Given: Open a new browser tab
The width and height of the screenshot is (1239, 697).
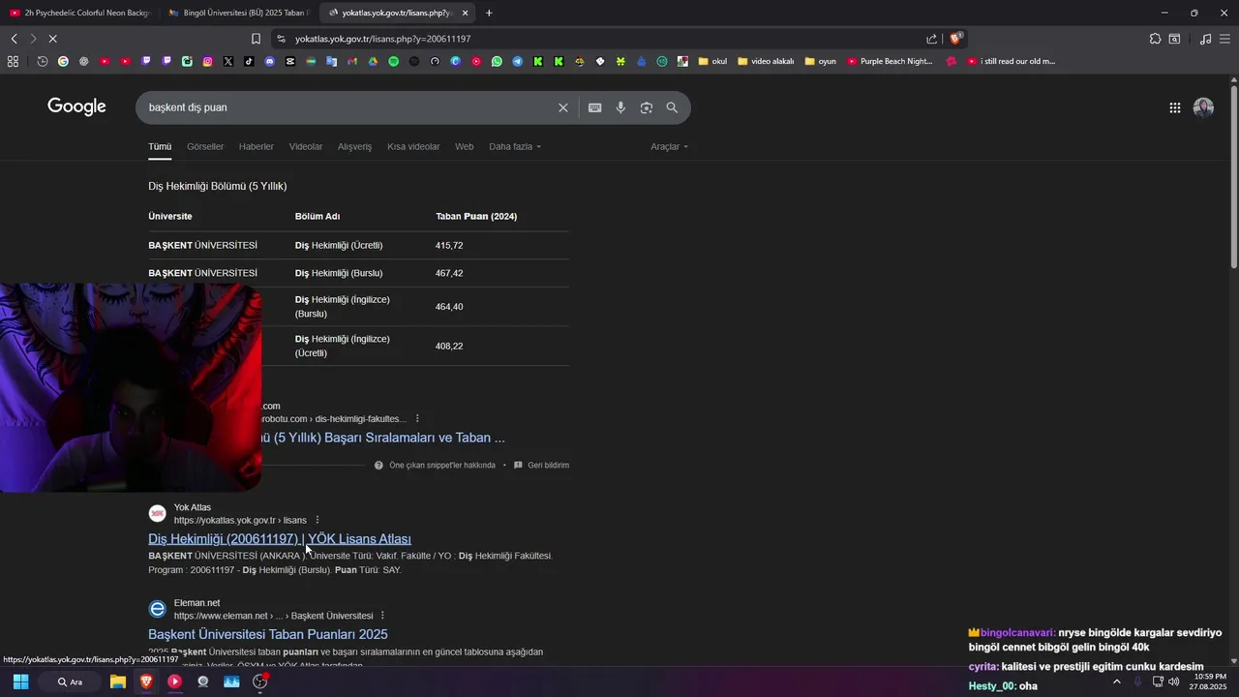Looking at the screenshot, I should click(x=489, y=13).
